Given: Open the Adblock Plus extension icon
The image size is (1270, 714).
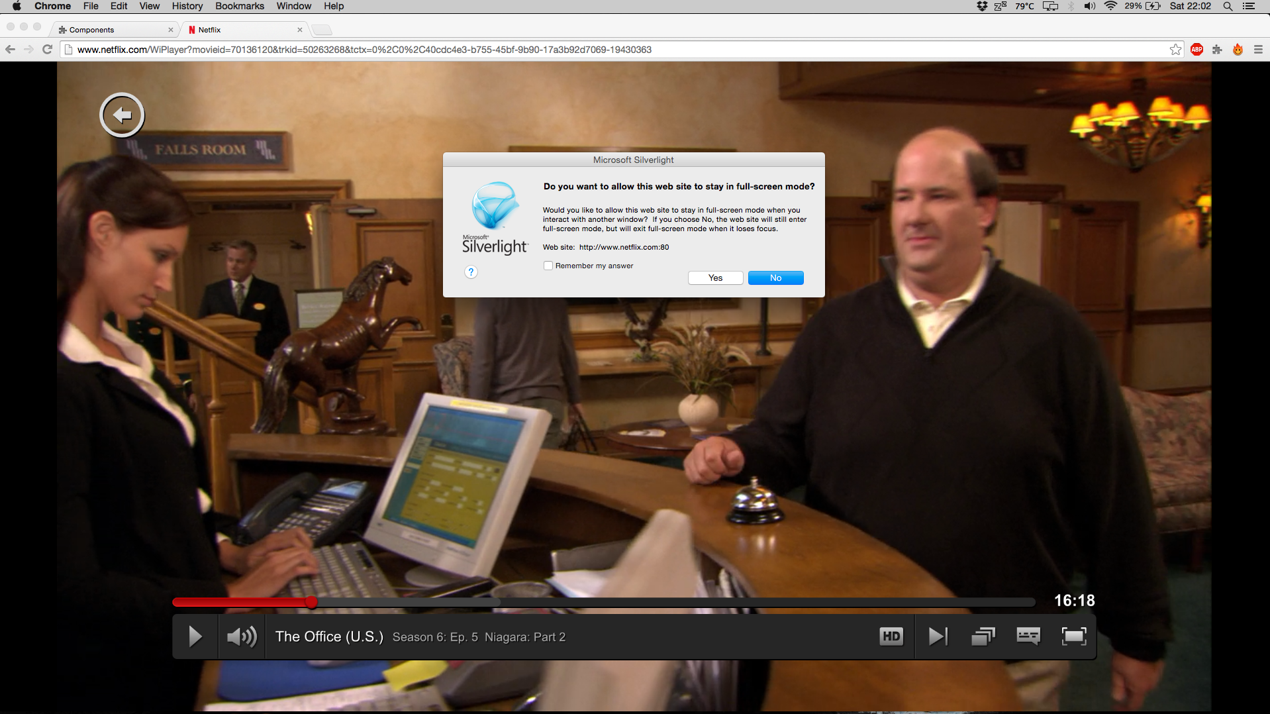Looking at the screenshot, I should [x=1197, y=50].
